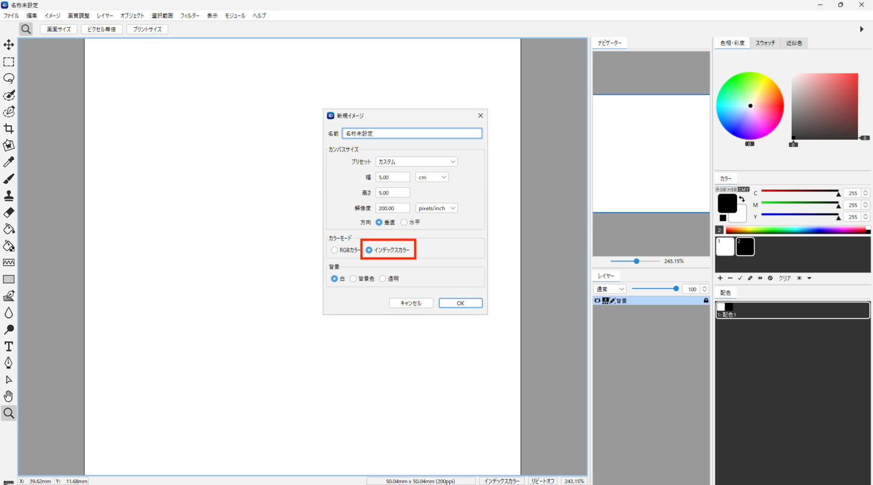Viewport: 873px width, 485px height.
Task: Open the cm unit dropdown
Action: pyautogui.click(x=432, y=177)
